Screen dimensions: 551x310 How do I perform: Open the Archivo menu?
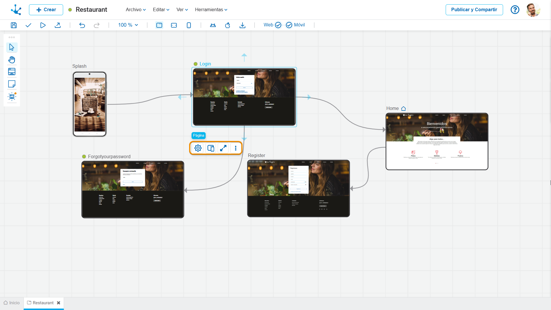coord(136,9)
